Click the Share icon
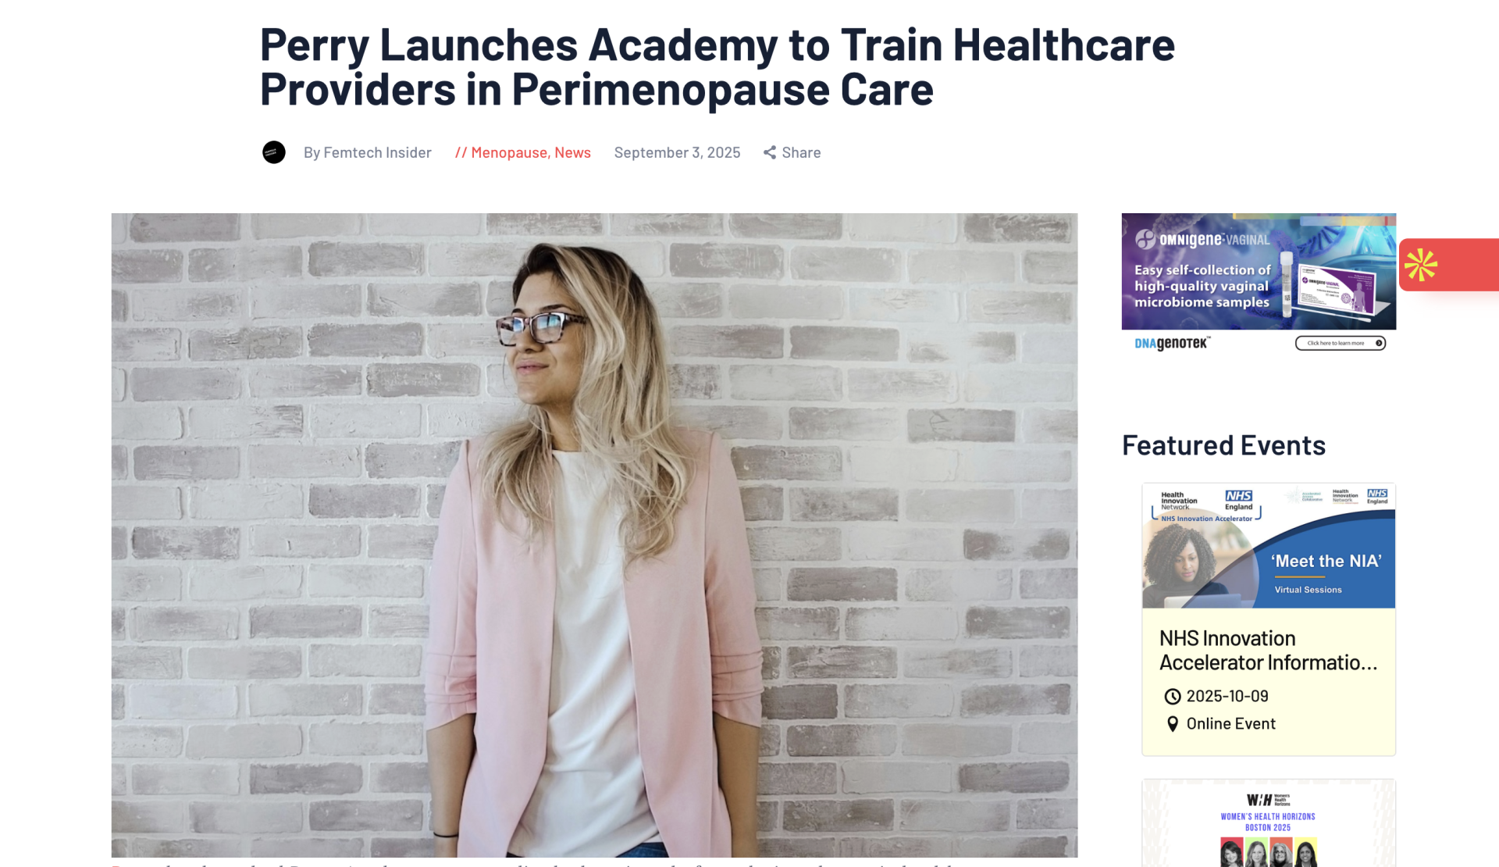This screenshot has height=867, width=1499. point(770,152)
